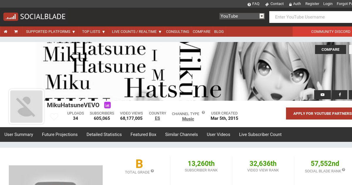Click the FAQ question mark icon
This screenshot has height=185, width=352.
pyautogui.click(x=249, y=4)
